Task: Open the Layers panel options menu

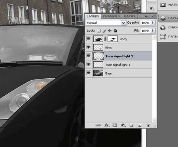Action: click(153, 16)
